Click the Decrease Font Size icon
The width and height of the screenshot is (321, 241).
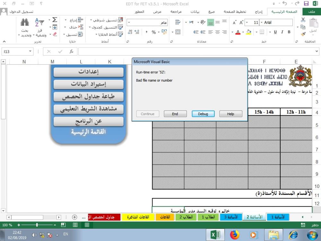point(234,22)
